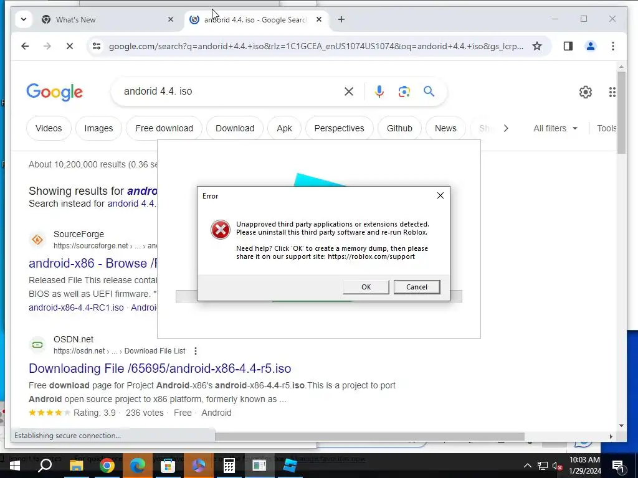The image size is (638, 478).
Task: Open a new tab with plus button
Action: 341,19
